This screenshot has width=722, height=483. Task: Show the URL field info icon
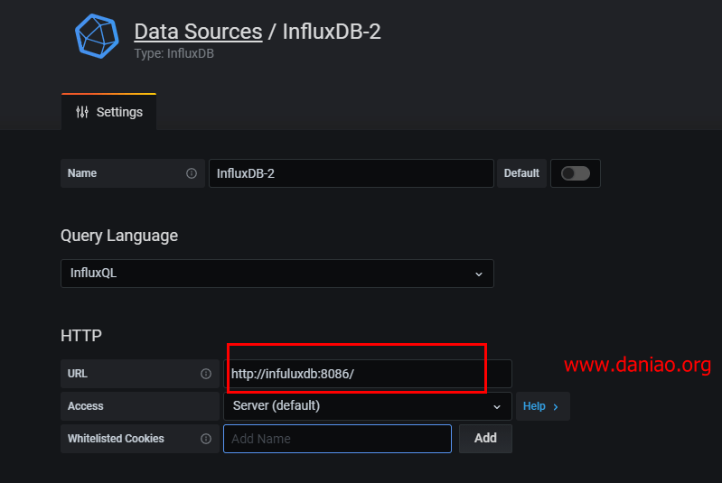(x=206, y=374)
